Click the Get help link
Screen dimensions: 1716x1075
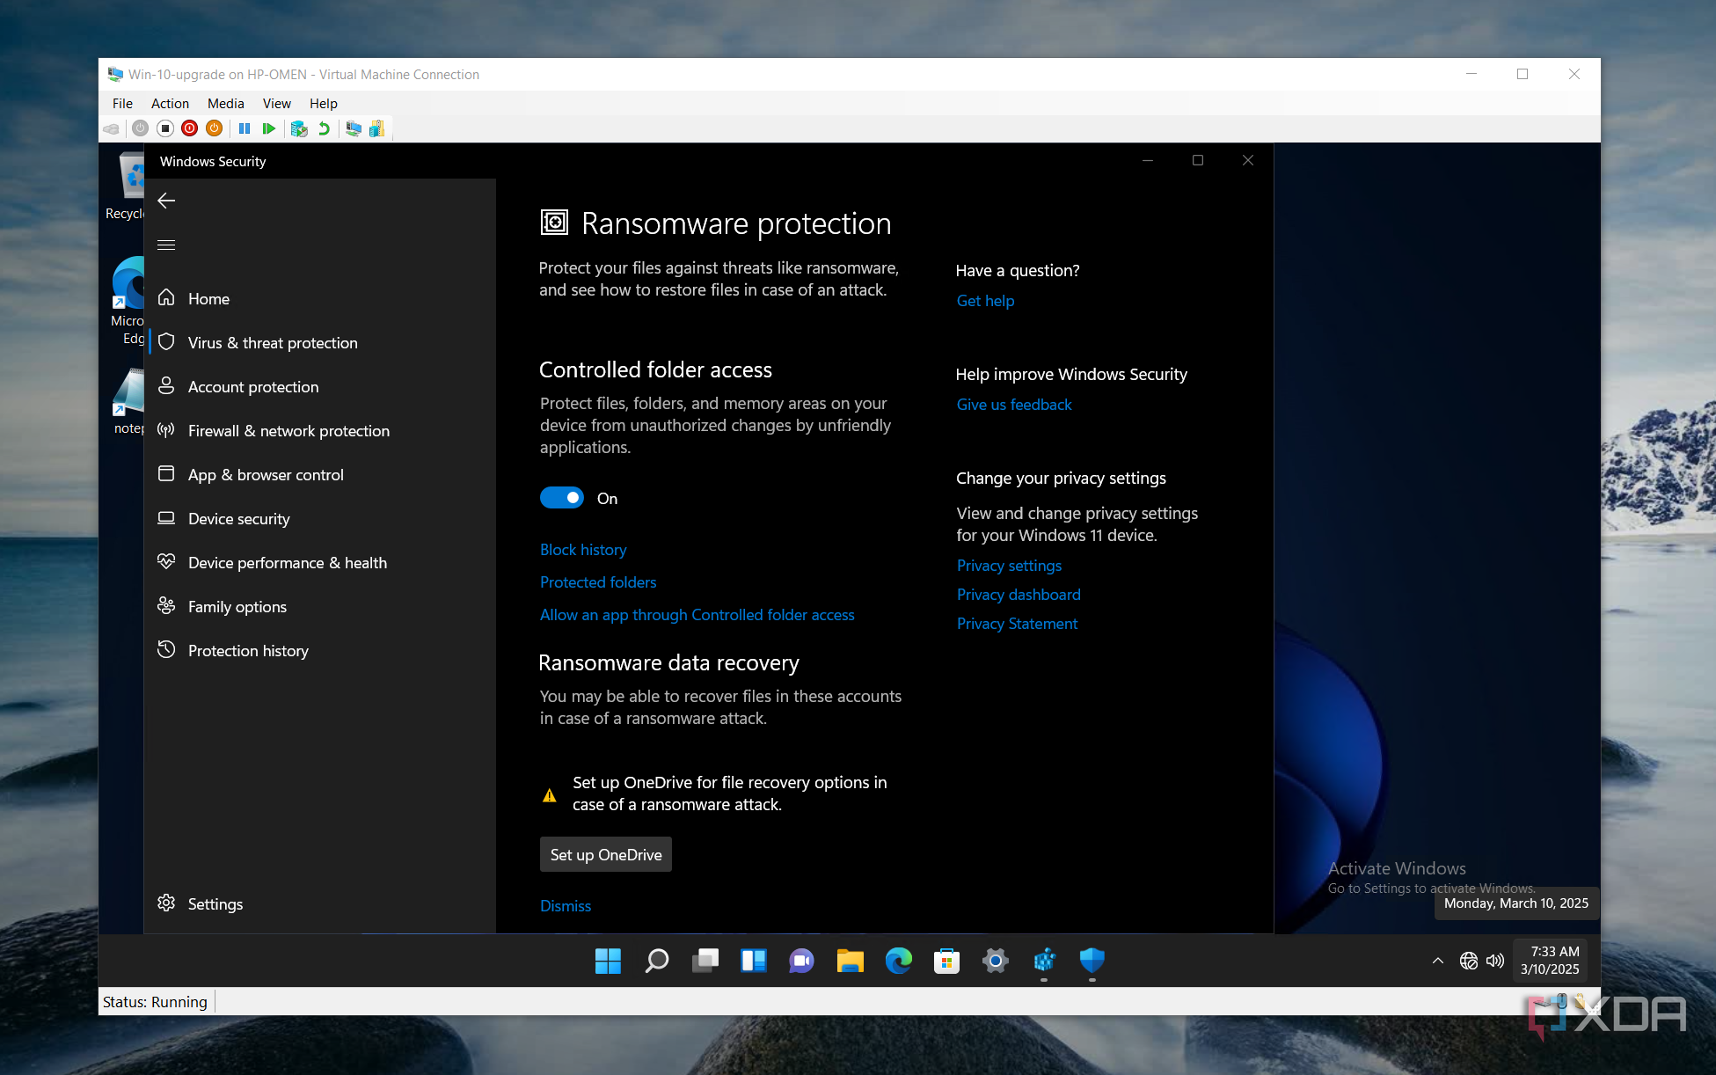[x=985, y=301]
